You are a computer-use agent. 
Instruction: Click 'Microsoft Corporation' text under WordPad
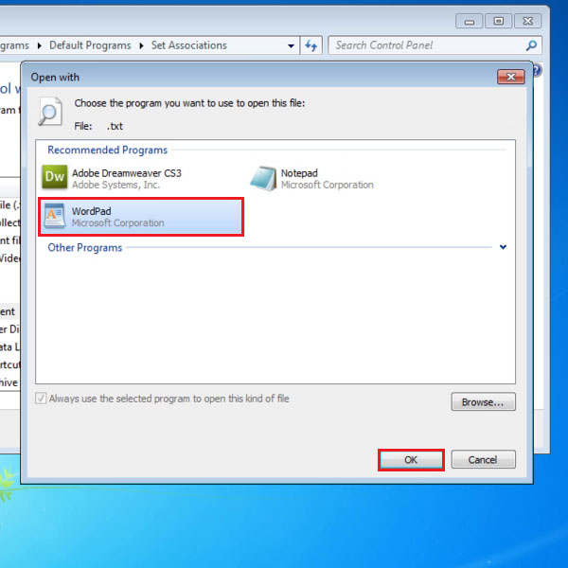pos(117,223)
